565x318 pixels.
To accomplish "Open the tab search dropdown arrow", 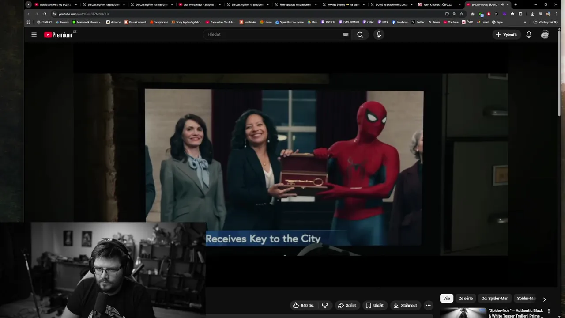I will [x=28, y=4].
